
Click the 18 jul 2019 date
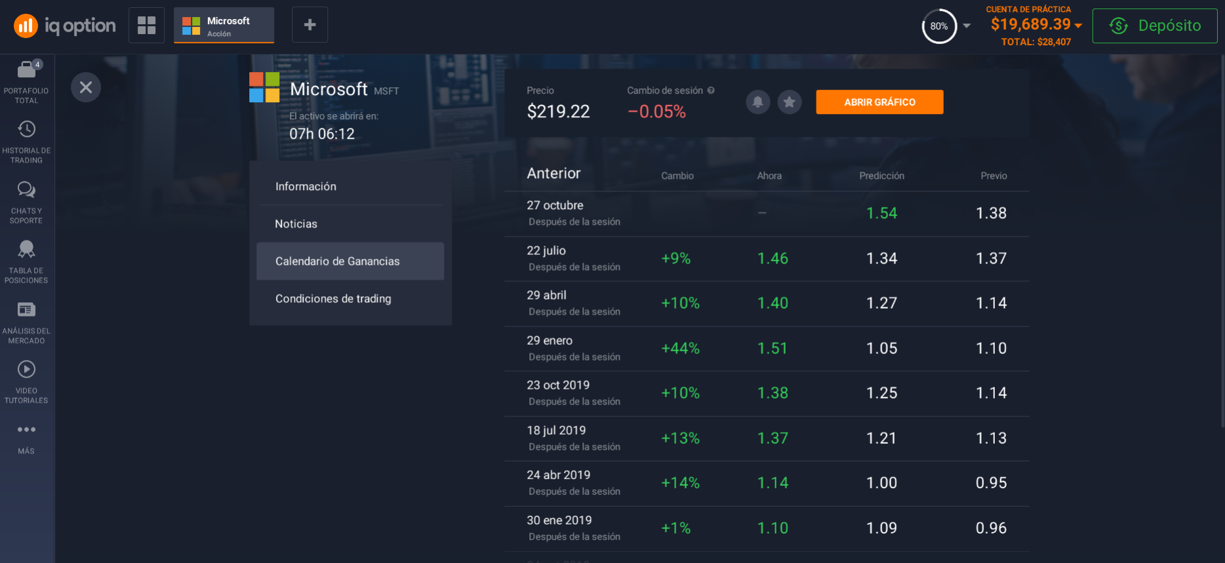click(x=556, y=431)
